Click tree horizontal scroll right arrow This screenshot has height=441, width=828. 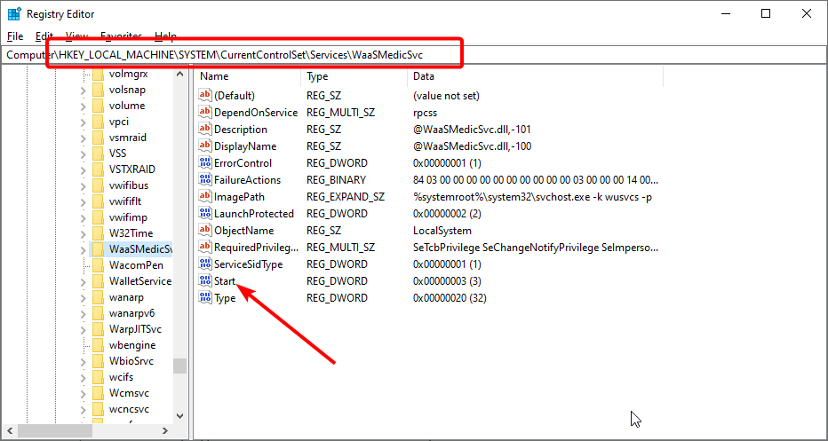click(x=165, y=431)
